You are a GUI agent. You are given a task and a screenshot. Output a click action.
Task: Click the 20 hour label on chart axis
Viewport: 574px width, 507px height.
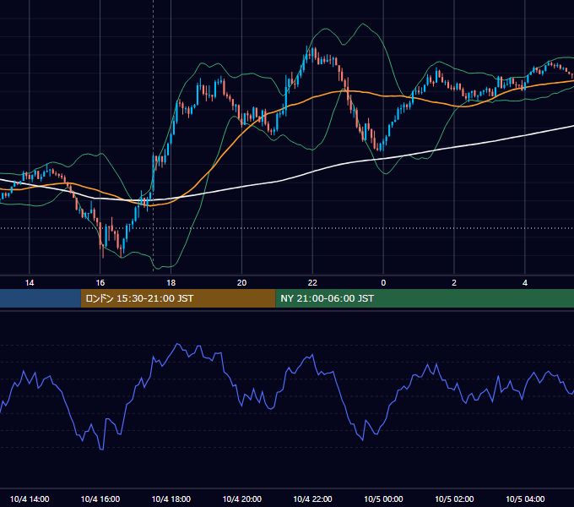[x=241, y=283]
